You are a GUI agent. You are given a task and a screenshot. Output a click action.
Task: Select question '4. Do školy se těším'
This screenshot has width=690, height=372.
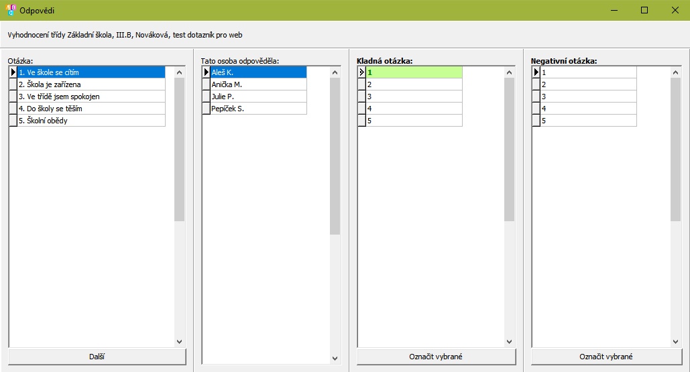(91, 109)
